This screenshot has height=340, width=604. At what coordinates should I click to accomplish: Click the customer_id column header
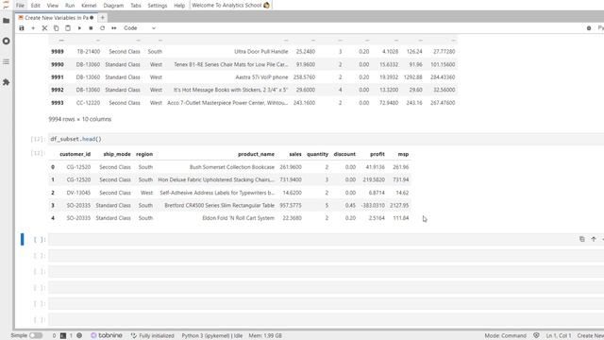pos(75,154)
